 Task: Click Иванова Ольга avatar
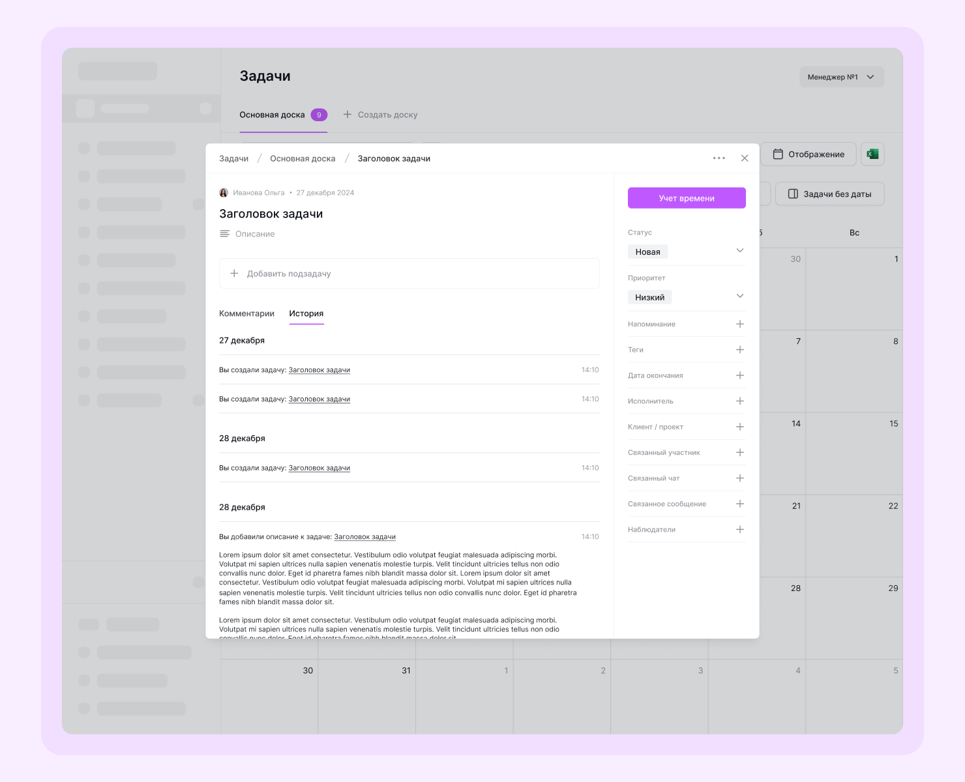click(224, 193)
